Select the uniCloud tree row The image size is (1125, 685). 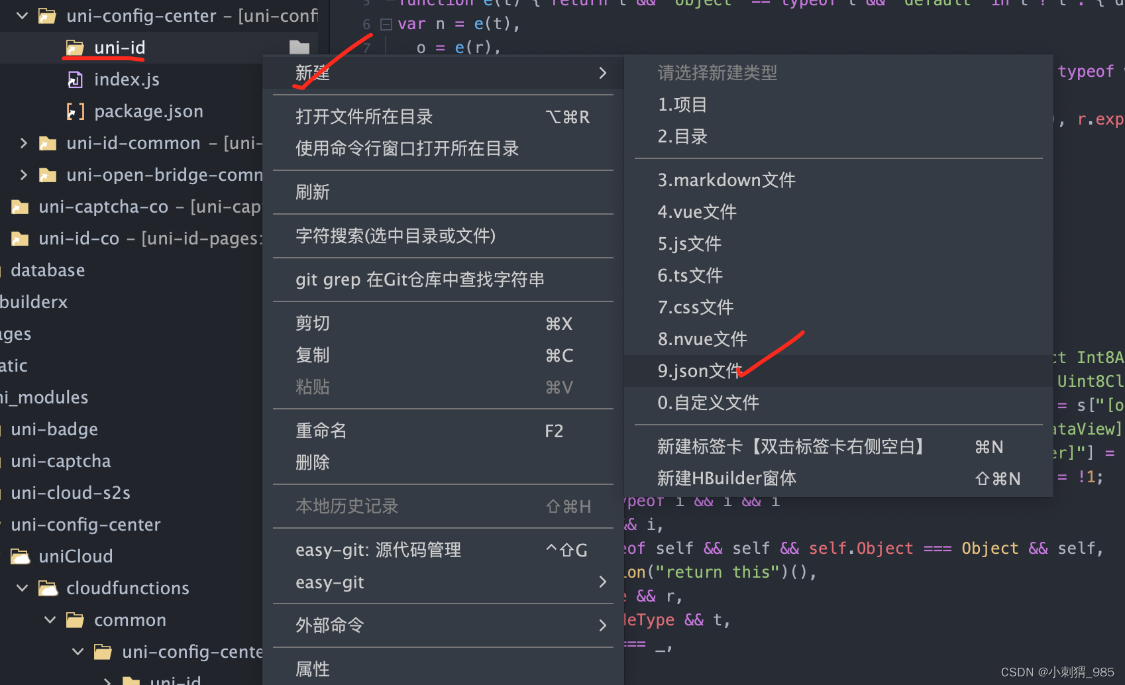point(76,556)
